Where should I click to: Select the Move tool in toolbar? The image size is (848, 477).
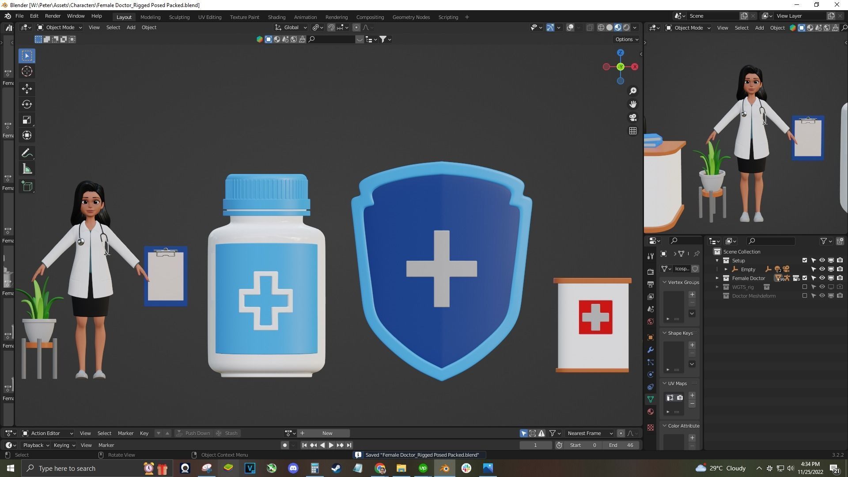coord(27,89)
